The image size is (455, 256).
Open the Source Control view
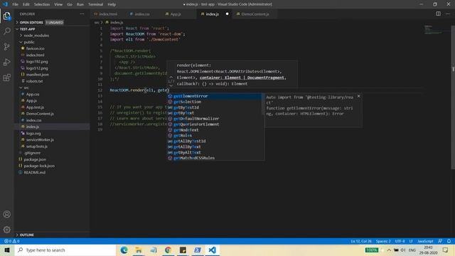[7, 46]
